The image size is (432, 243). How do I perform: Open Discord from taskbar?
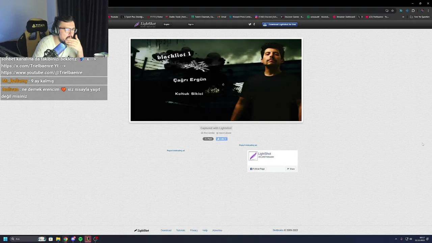(73, 239)
